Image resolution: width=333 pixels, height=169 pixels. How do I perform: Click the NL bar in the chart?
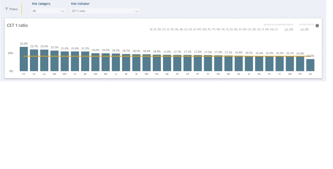tap(259, 64)
